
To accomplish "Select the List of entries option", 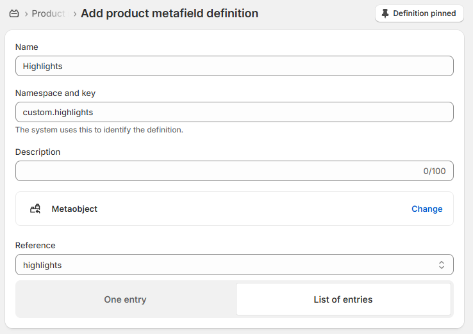I will (343, 299).
